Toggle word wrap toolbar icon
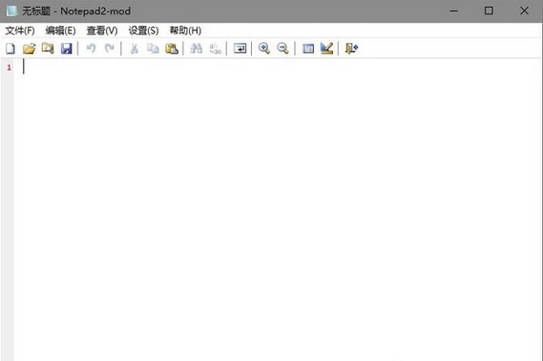Screen dimensions: 543x361 coord(240,49)
